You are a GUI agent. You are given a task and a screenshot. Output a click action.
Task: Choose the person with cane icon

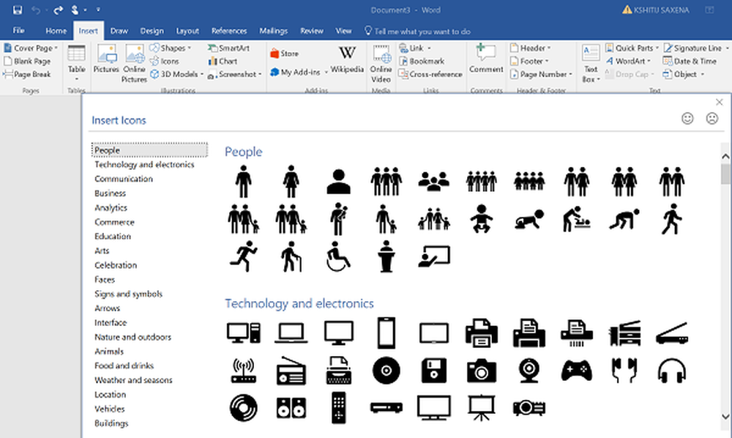pos(291,256)
